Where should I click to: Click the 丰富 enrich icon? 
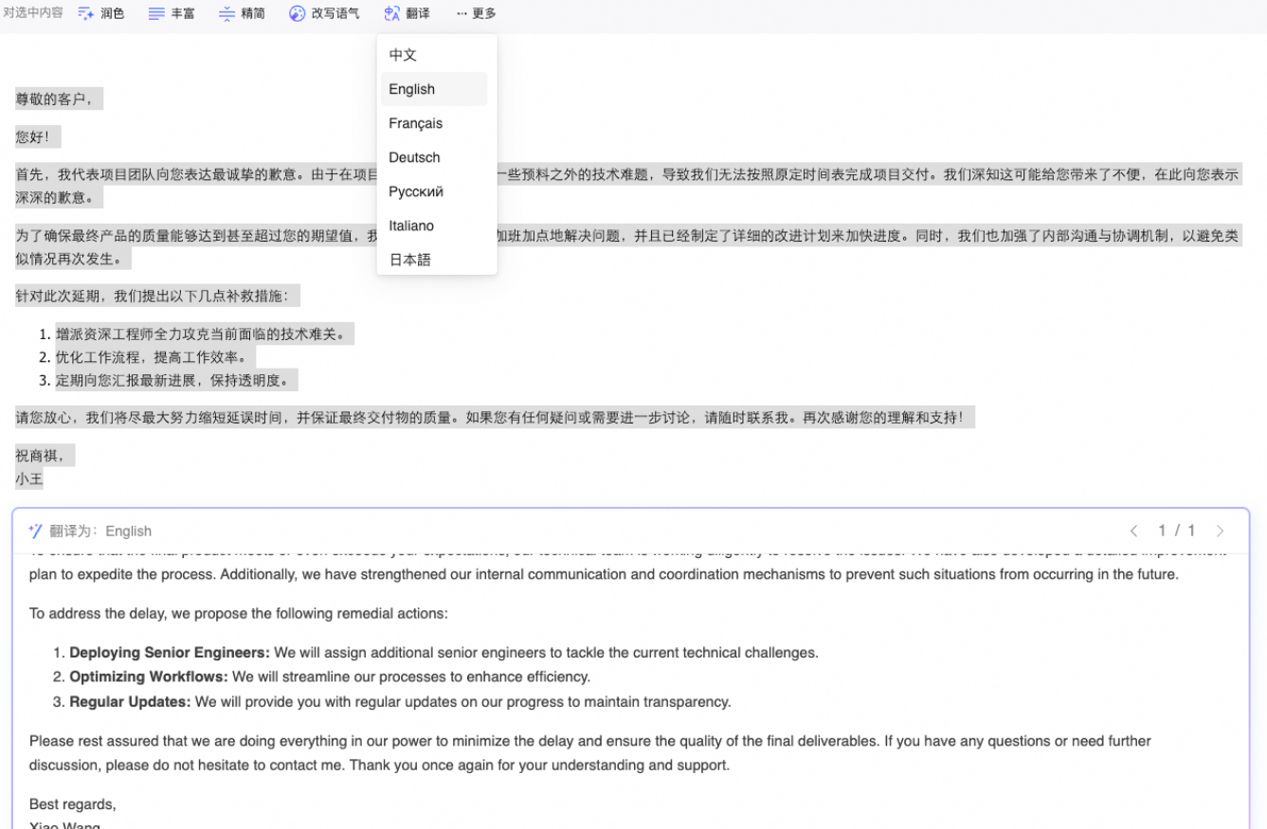pyautogui.click(x=156, y=13)
